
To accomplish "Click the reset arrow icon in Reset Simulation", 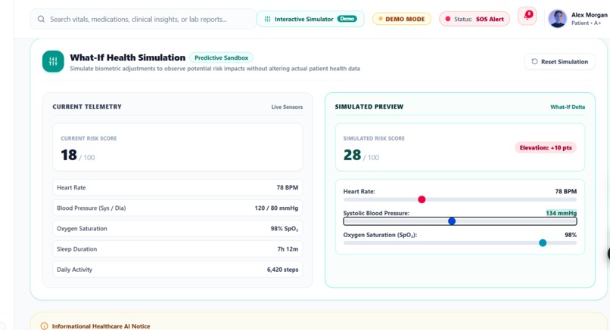I will [534, 61].
